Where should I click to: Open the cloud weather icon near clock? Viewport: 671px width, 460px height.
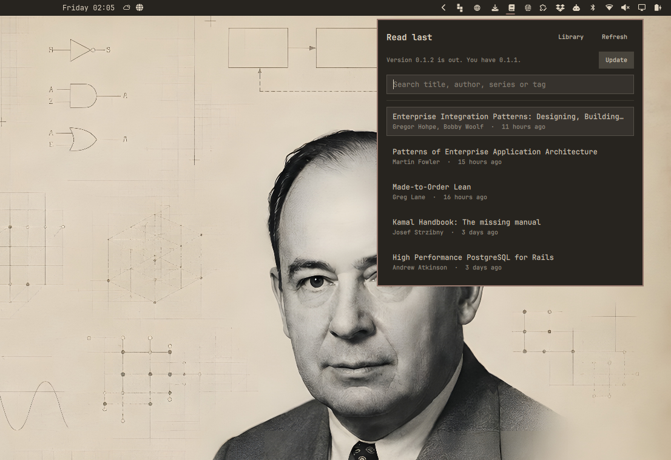pos(127,8)
